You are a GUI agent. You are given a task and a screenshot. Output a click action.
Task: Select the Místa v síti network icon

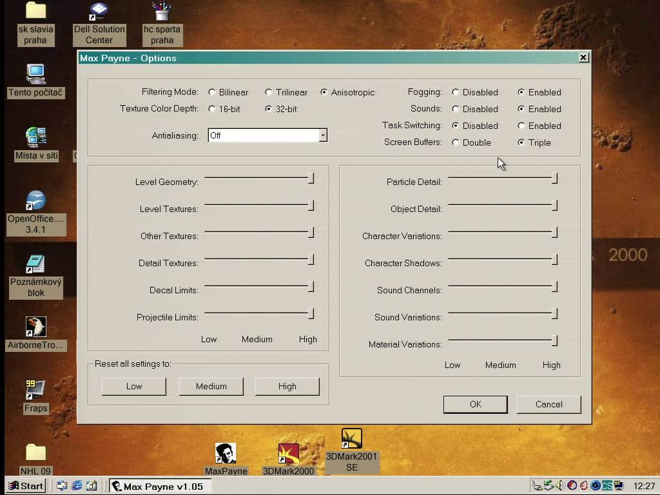pyautogui.click(x=36, y=137)
